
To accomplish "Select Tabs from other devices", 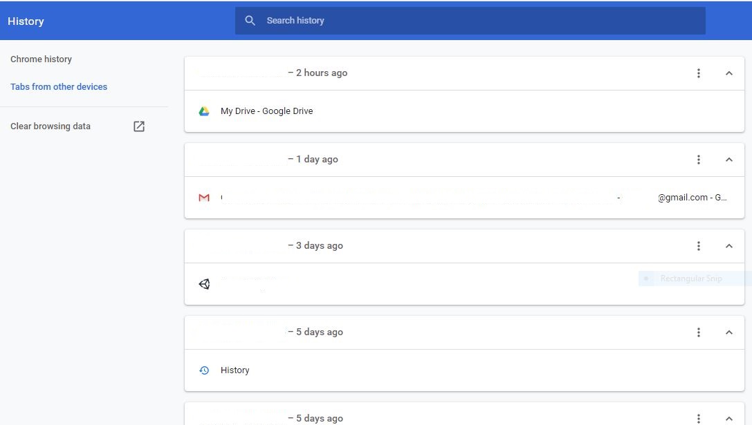I will click(59, 86).
